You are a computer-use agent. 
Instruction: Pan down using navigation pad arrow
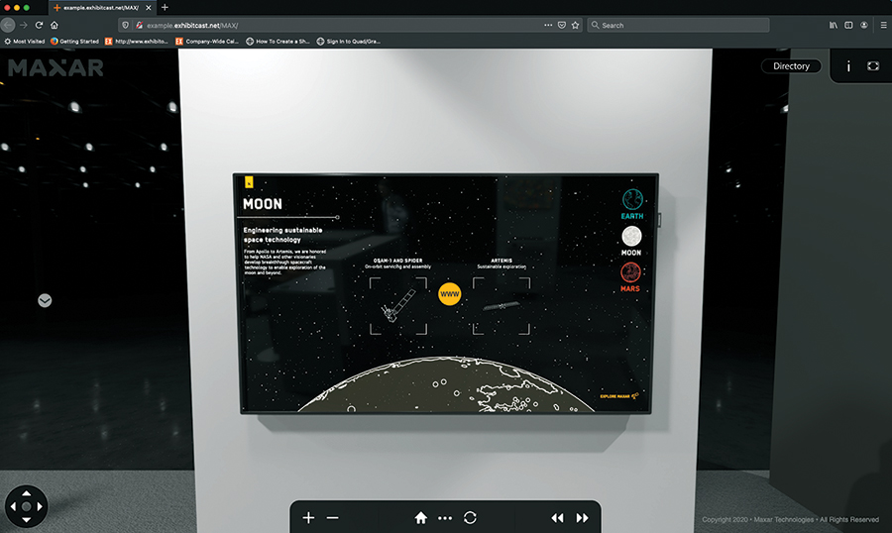tap(26, 519)
